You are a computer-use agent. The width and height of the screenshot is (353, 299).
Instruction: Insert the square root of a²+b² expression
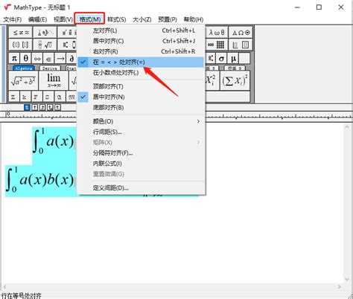(x=23, y=80)
